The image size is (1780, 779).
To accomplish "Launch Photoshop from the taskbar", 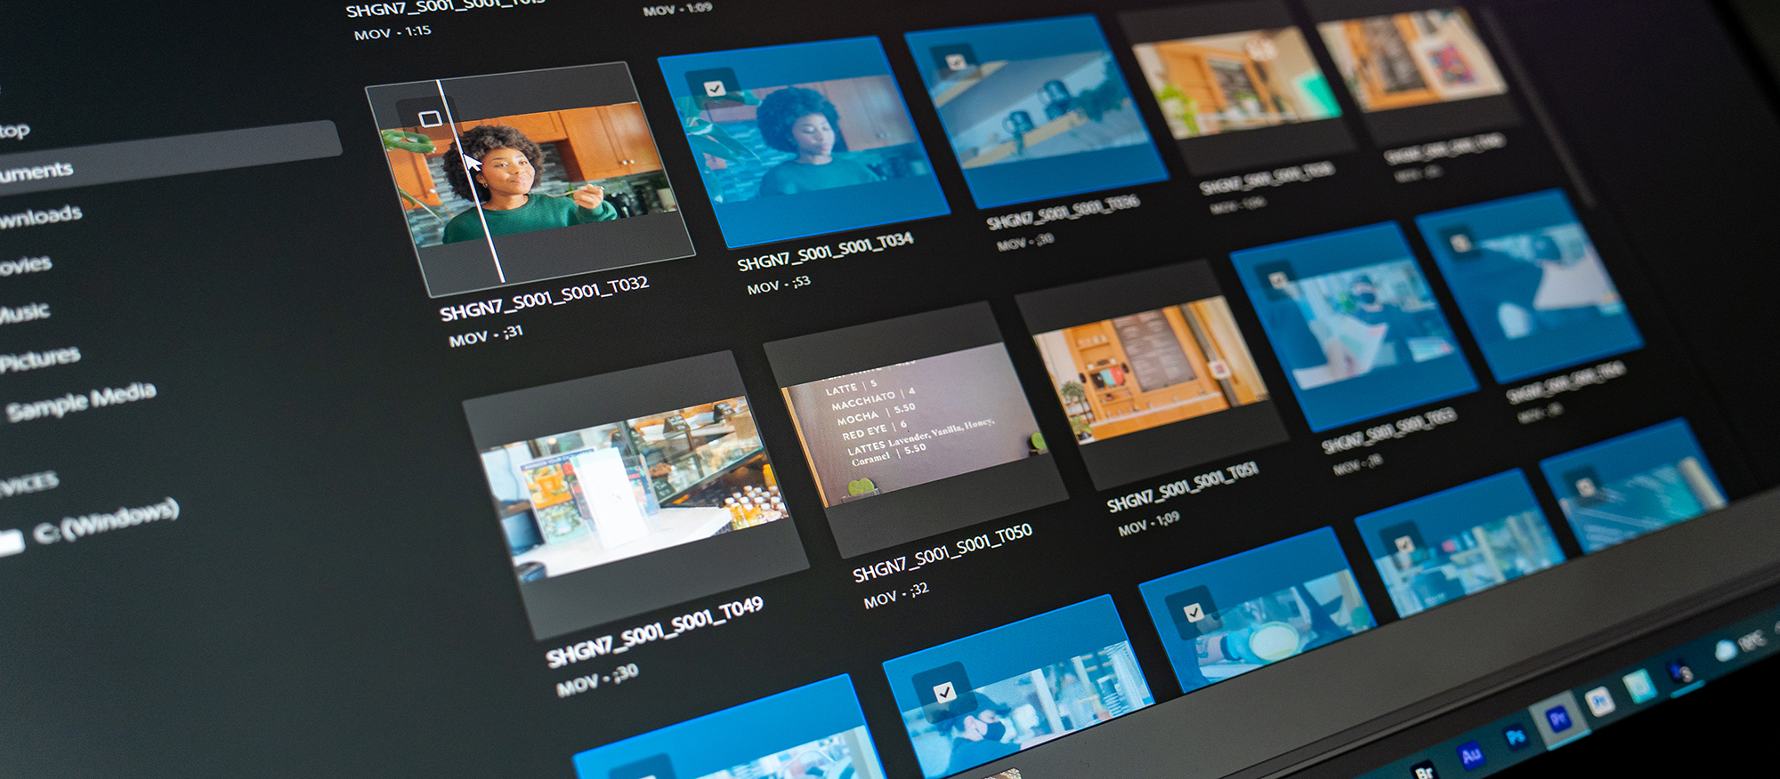I will click(1515, 736).
